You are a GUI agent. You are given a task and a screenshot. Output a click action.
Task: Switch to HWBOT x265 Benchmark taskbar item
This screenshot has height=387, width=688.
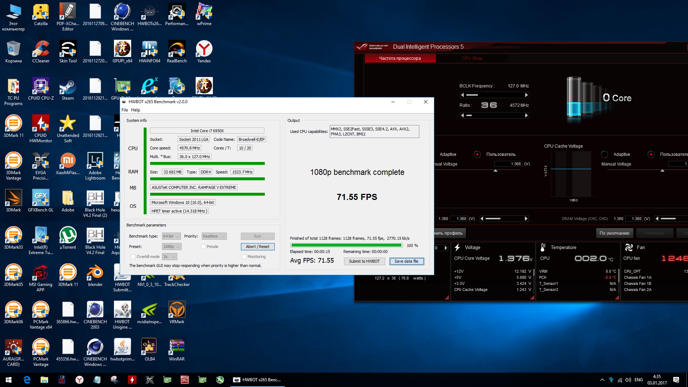click(257, 380)
